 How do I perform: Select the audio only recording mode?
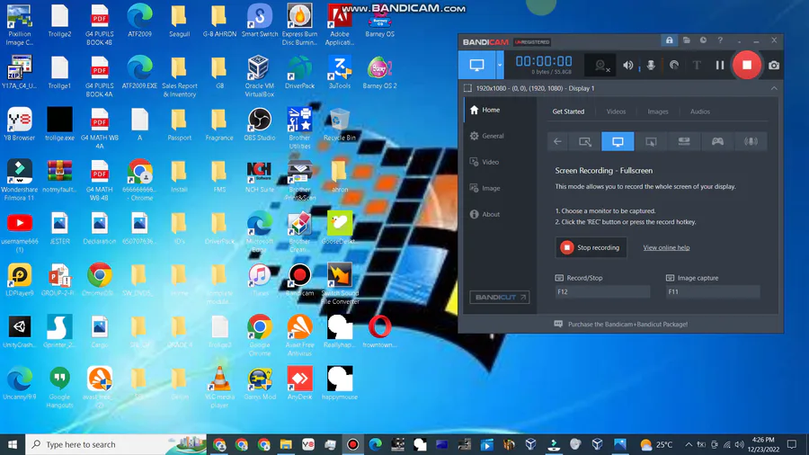751,141
